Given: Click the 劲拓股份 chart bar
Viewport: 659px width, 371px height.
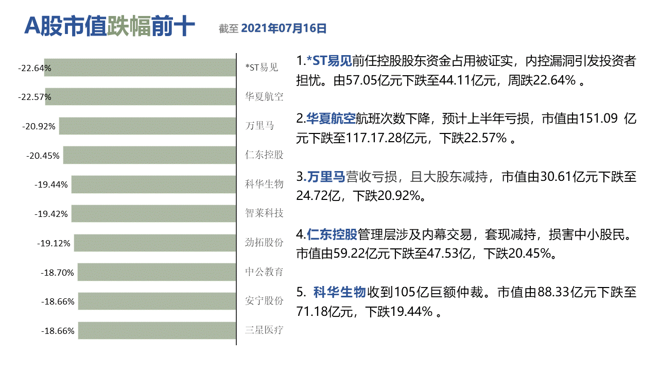Looking at the screenshot, I should click(155, 243).
